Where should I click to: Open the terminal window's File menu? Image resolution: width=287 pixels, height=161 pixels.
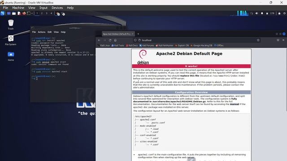(34, 32)
